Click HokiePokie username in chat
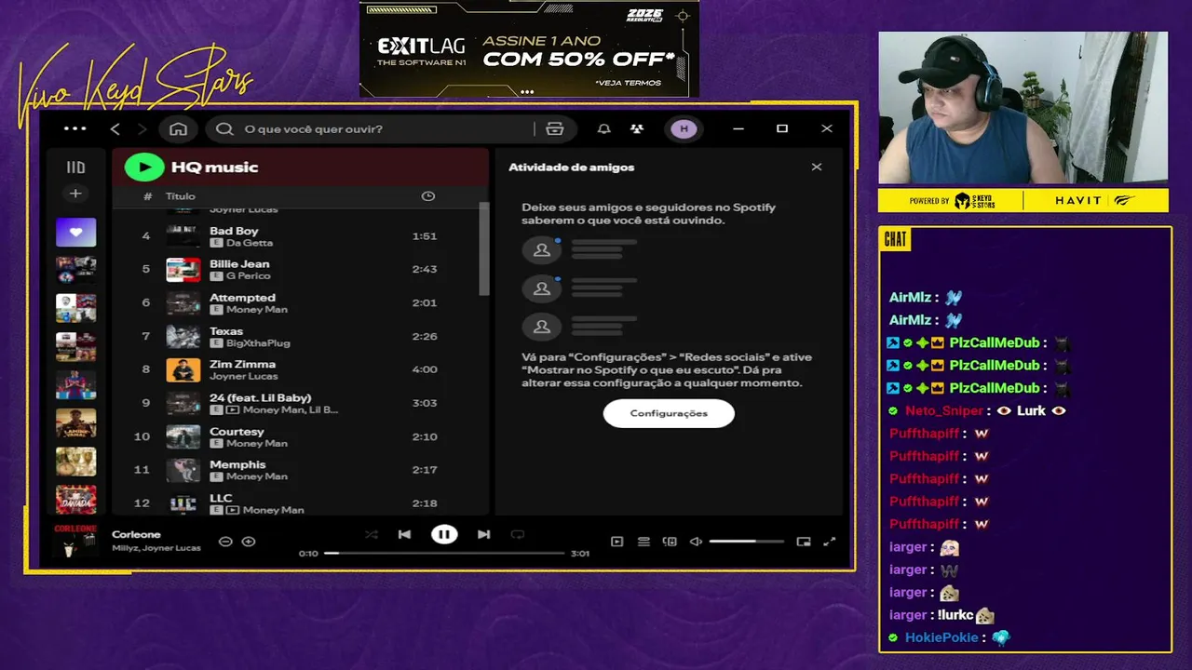Viewport: 1192px width, 670px height. coord(941,637)
